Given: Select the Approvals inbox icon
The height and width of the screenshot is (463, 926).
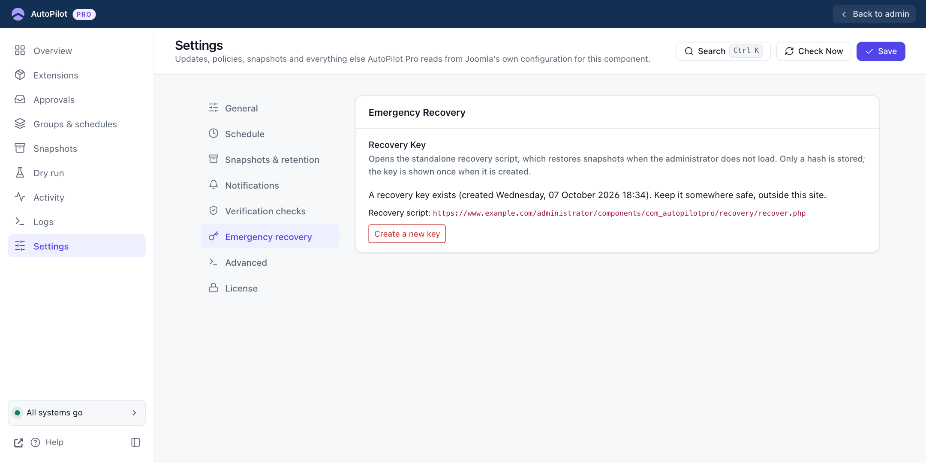Looking at the screenshot, I should [x=20, y=99].
